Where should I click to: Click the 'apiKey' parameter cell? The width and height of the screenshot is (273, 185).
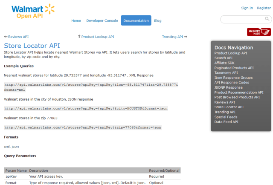tap(11, 176)
